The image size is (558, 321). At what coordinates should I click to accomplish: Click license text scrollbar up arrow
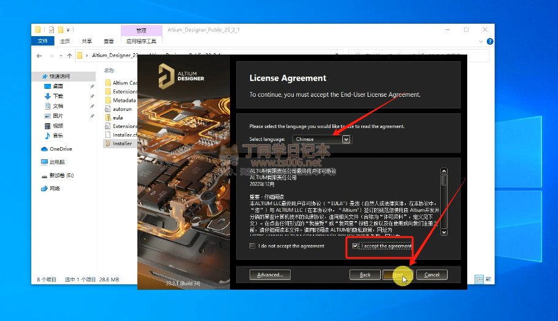click(x=444, y=171)
